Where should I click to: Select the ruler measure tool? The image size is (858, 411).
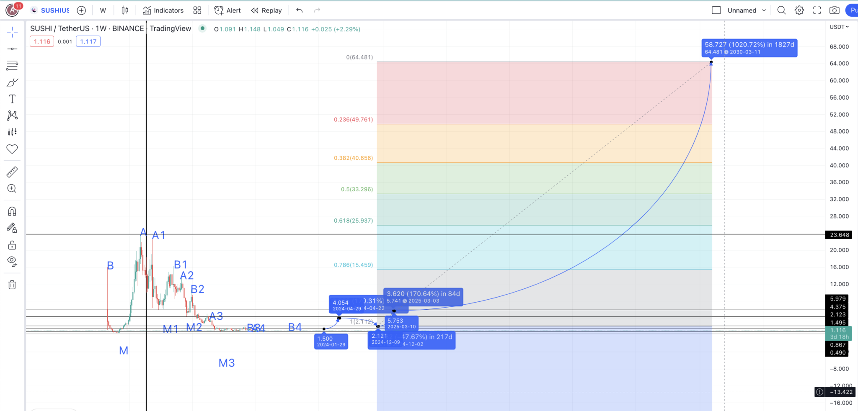(12, 172)
